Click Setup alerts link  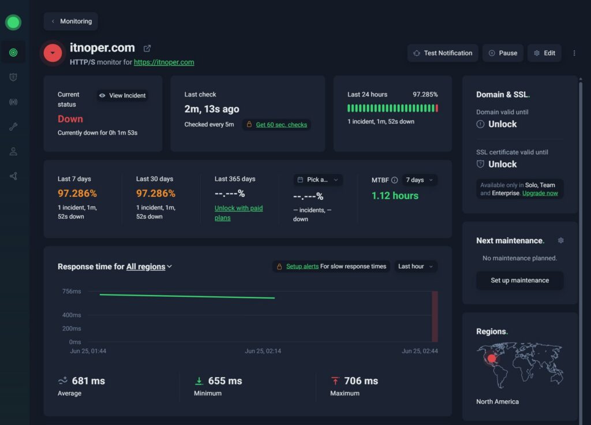(x=302, y=266)
